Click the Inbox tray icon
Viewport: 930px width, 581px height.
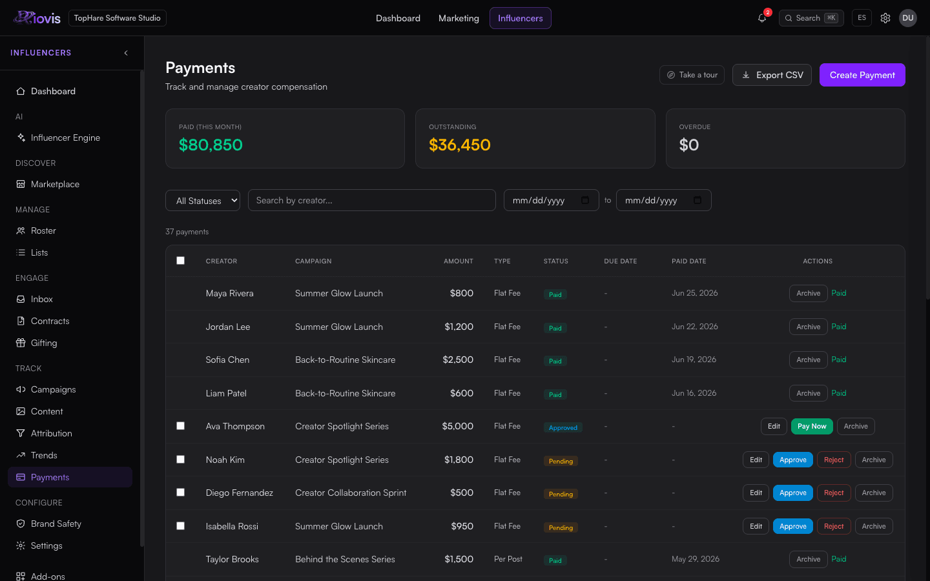click(21, 299)
